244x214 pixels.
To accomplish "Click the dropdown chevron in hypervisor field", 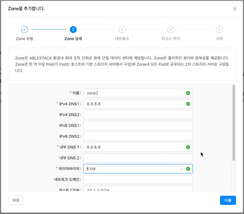I will tap(182, 168).
